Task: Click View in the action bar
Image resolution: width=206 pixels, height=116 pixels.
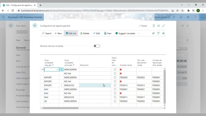Action: 108,33
